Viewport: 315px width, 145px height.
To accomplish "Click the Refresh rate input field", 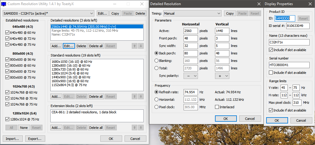I will (x=190, y=92).
